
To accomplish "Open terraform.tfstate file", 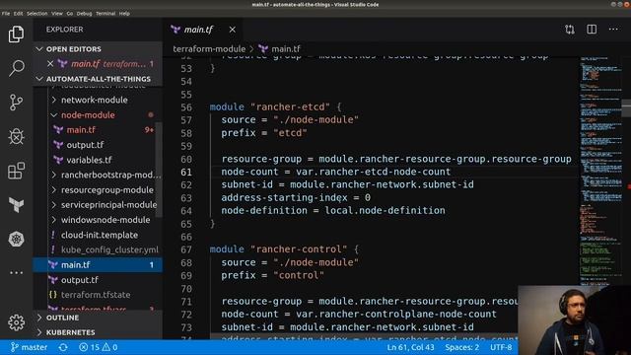I will pyautogui.click(x=96, y=295).
